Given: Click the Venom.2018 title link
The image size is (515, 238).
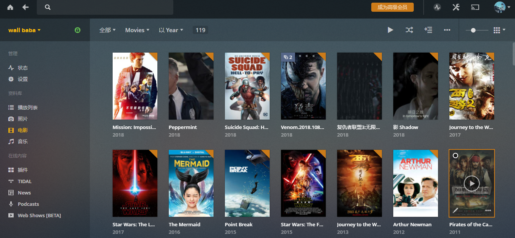Looking at the screenshot, I should point(303,127).
